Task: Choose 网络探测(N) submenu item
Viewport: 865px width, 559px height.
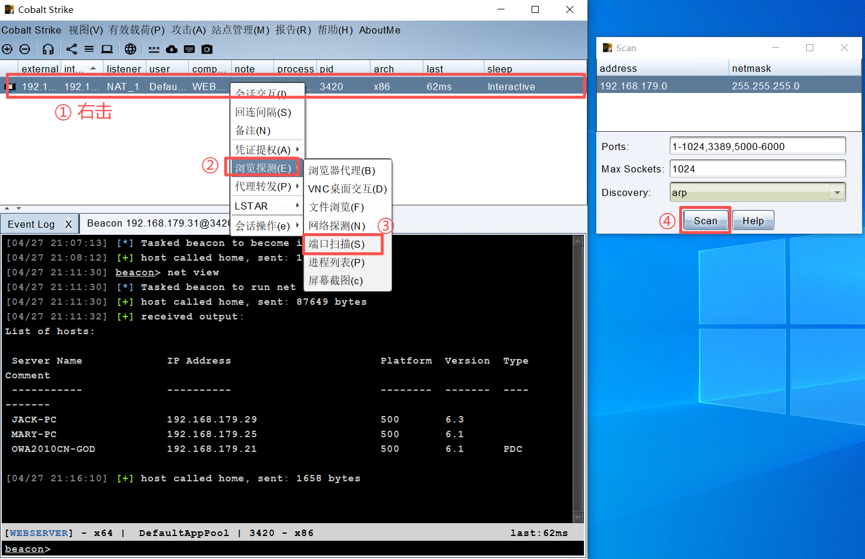Action: click(348, 226)
